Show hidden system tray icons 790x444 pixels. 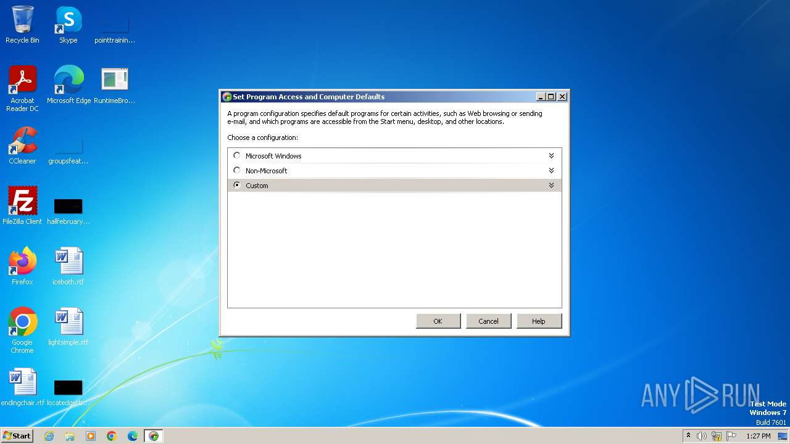pyautogui.click(x=688, y=436)
